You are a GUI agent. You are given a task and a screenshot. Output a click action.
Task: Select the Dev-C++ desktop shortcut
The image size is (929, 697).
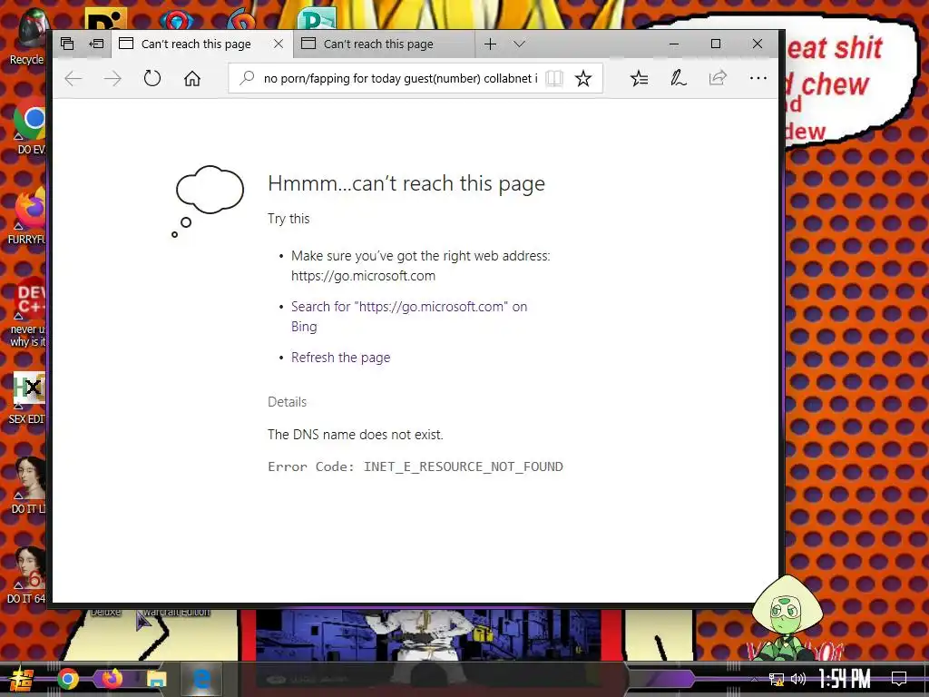pos(27,313)
